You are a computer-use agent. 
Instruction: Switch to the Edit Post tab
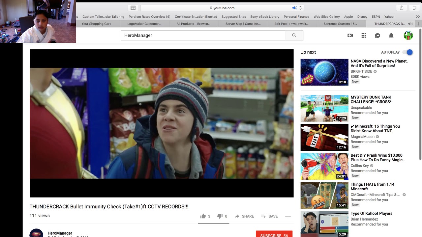[292, 24]
